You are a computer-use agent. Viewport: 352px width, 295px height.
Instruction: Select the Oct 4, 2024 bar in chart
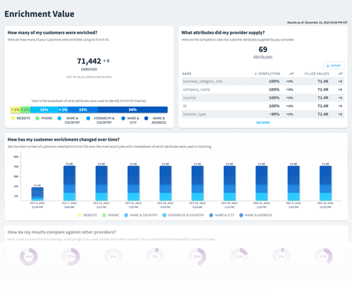[x=37, y=194]
